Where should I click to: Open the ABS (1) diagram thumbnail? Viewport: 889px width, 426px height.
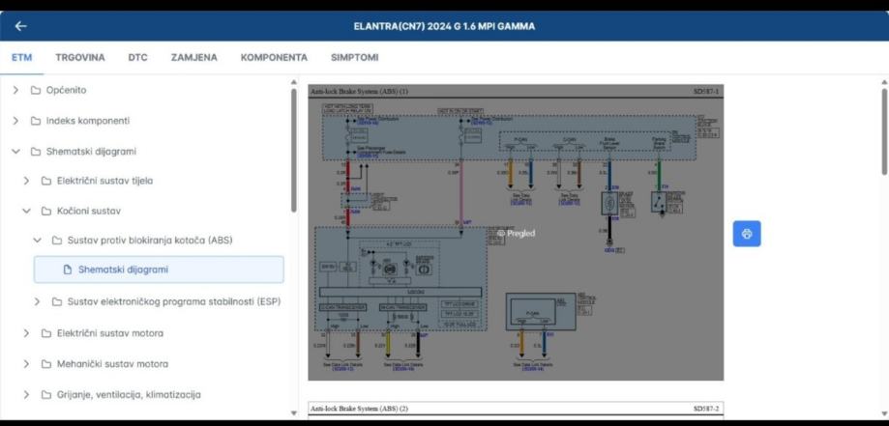click(x=516, y=233)
